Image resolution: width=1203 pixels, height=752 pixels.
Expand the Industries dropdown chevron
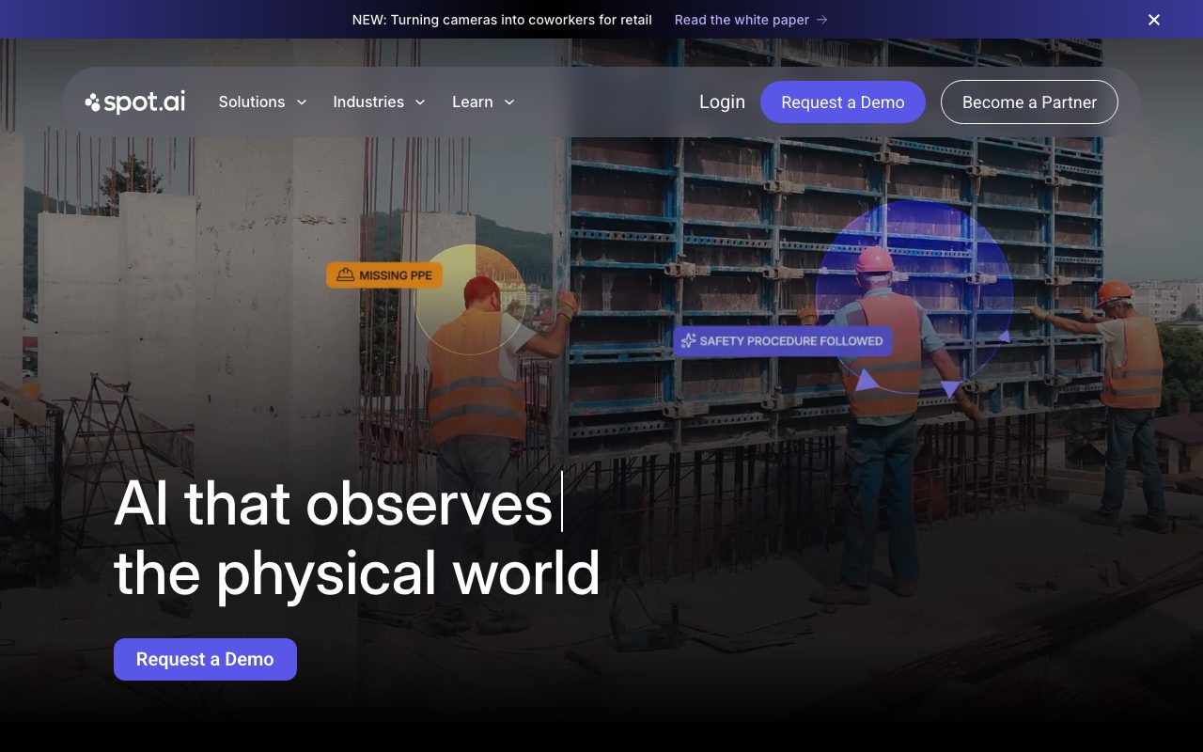coord(420,102)
